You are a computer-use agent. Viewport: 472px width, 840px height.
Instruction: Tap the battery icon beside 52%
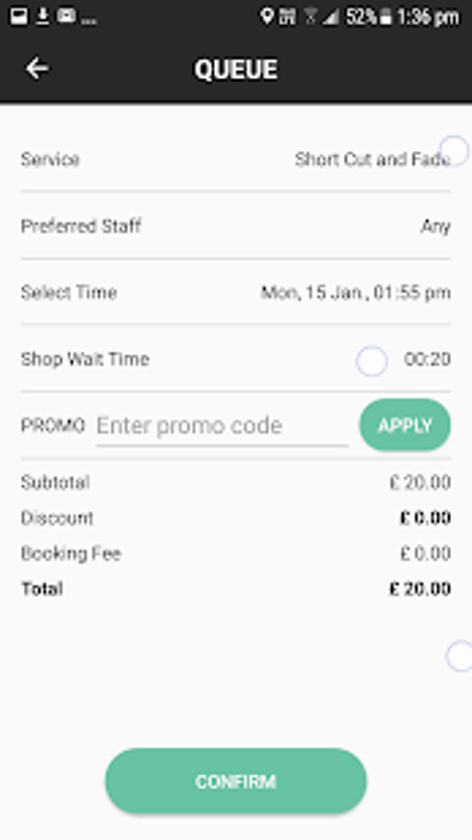click(x=385, y=18)
